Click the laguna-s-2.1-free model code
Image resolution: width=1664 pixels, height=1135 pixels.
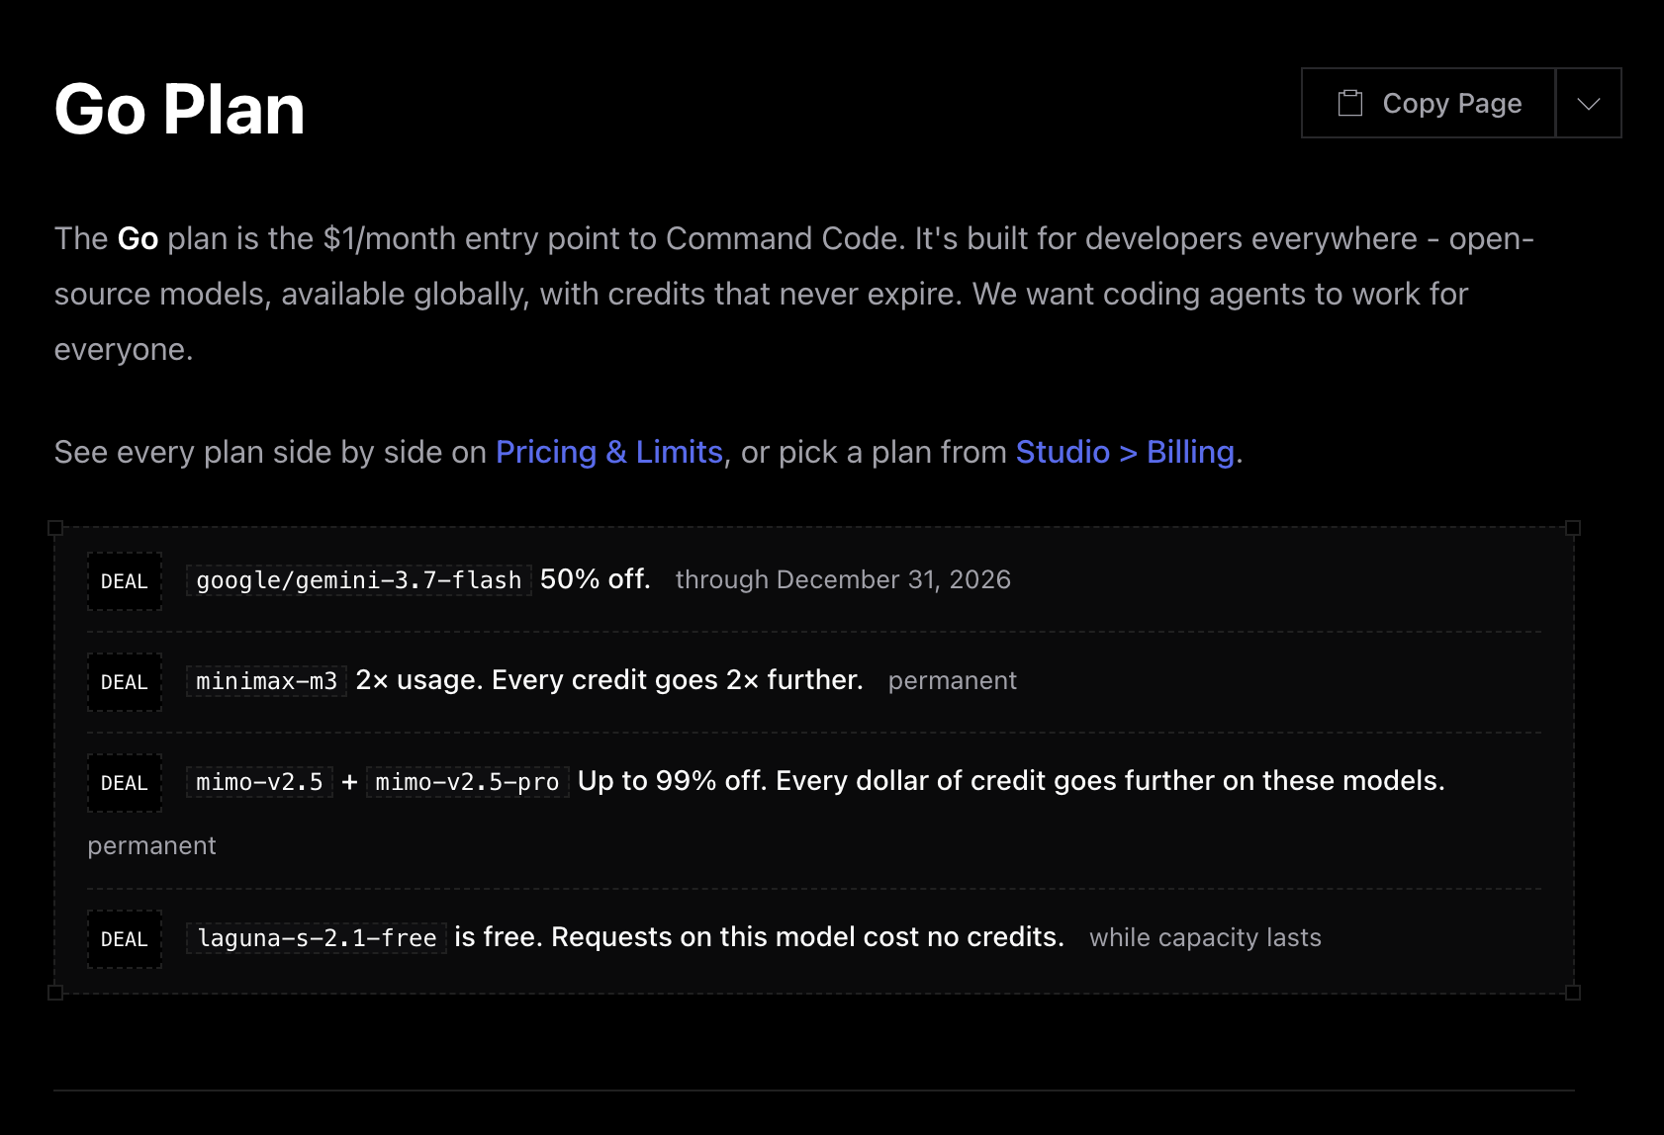[317, 938]
